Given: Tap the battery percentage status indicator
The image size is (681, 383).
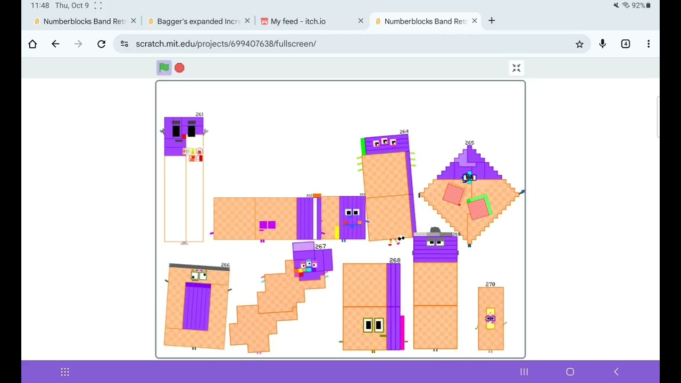Looking at the screenshot, I should 641,5.
